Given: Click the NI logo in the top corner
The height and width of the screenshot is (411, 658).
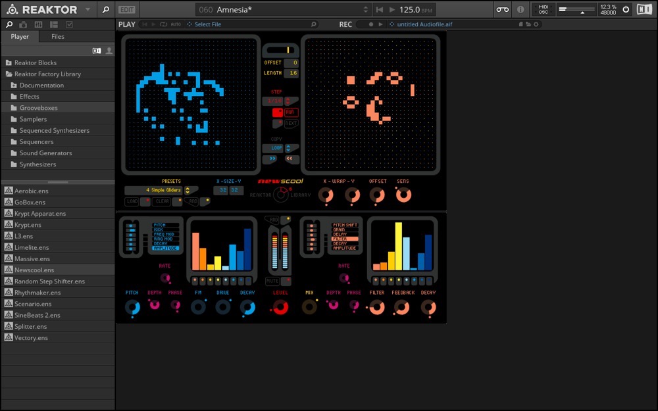Looking at the screenshot, I should pos(645,9).
